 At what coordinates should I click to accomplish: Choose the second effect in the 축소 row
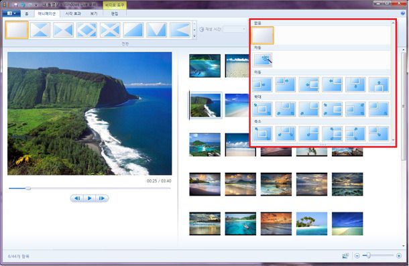pyautogui.click(x=286, y=133)
